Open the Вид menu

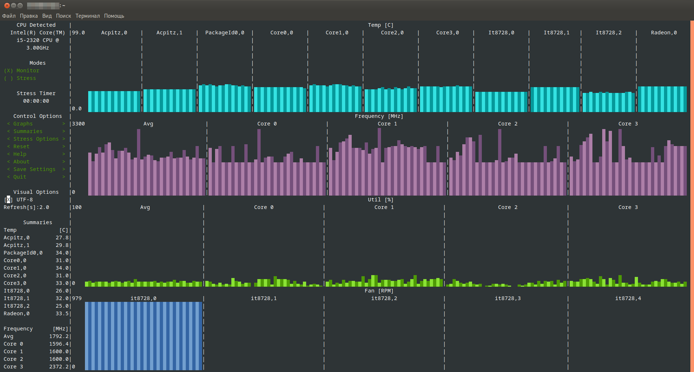click(x=47, y=16)
